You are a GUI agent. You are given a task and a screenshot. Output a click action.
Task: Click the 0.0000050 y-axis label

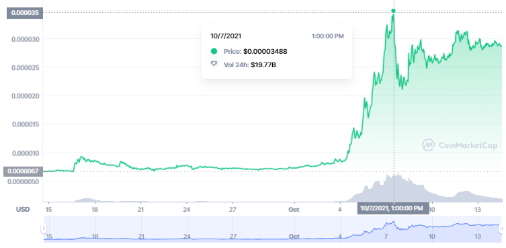[x=24, y=181]
